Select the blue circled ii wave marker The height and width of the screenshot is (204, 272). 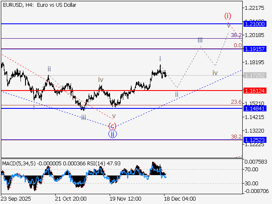pyautogui.click(x=112, y=134)
